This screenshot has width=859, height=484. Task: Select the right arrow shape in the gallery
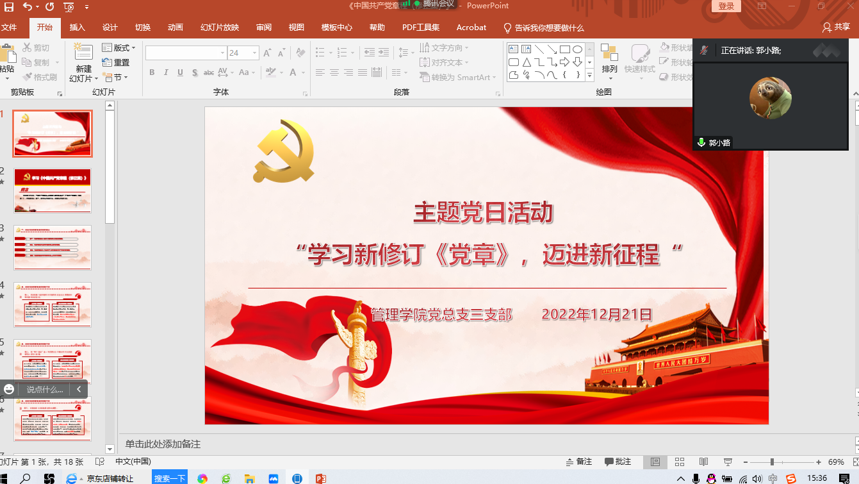click(x=564, y=62)
